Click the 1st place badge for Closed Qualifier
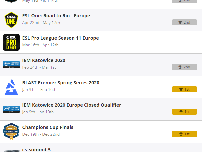Image resolution: width=202 pixels, height=152 pixels. pos(184,112)
